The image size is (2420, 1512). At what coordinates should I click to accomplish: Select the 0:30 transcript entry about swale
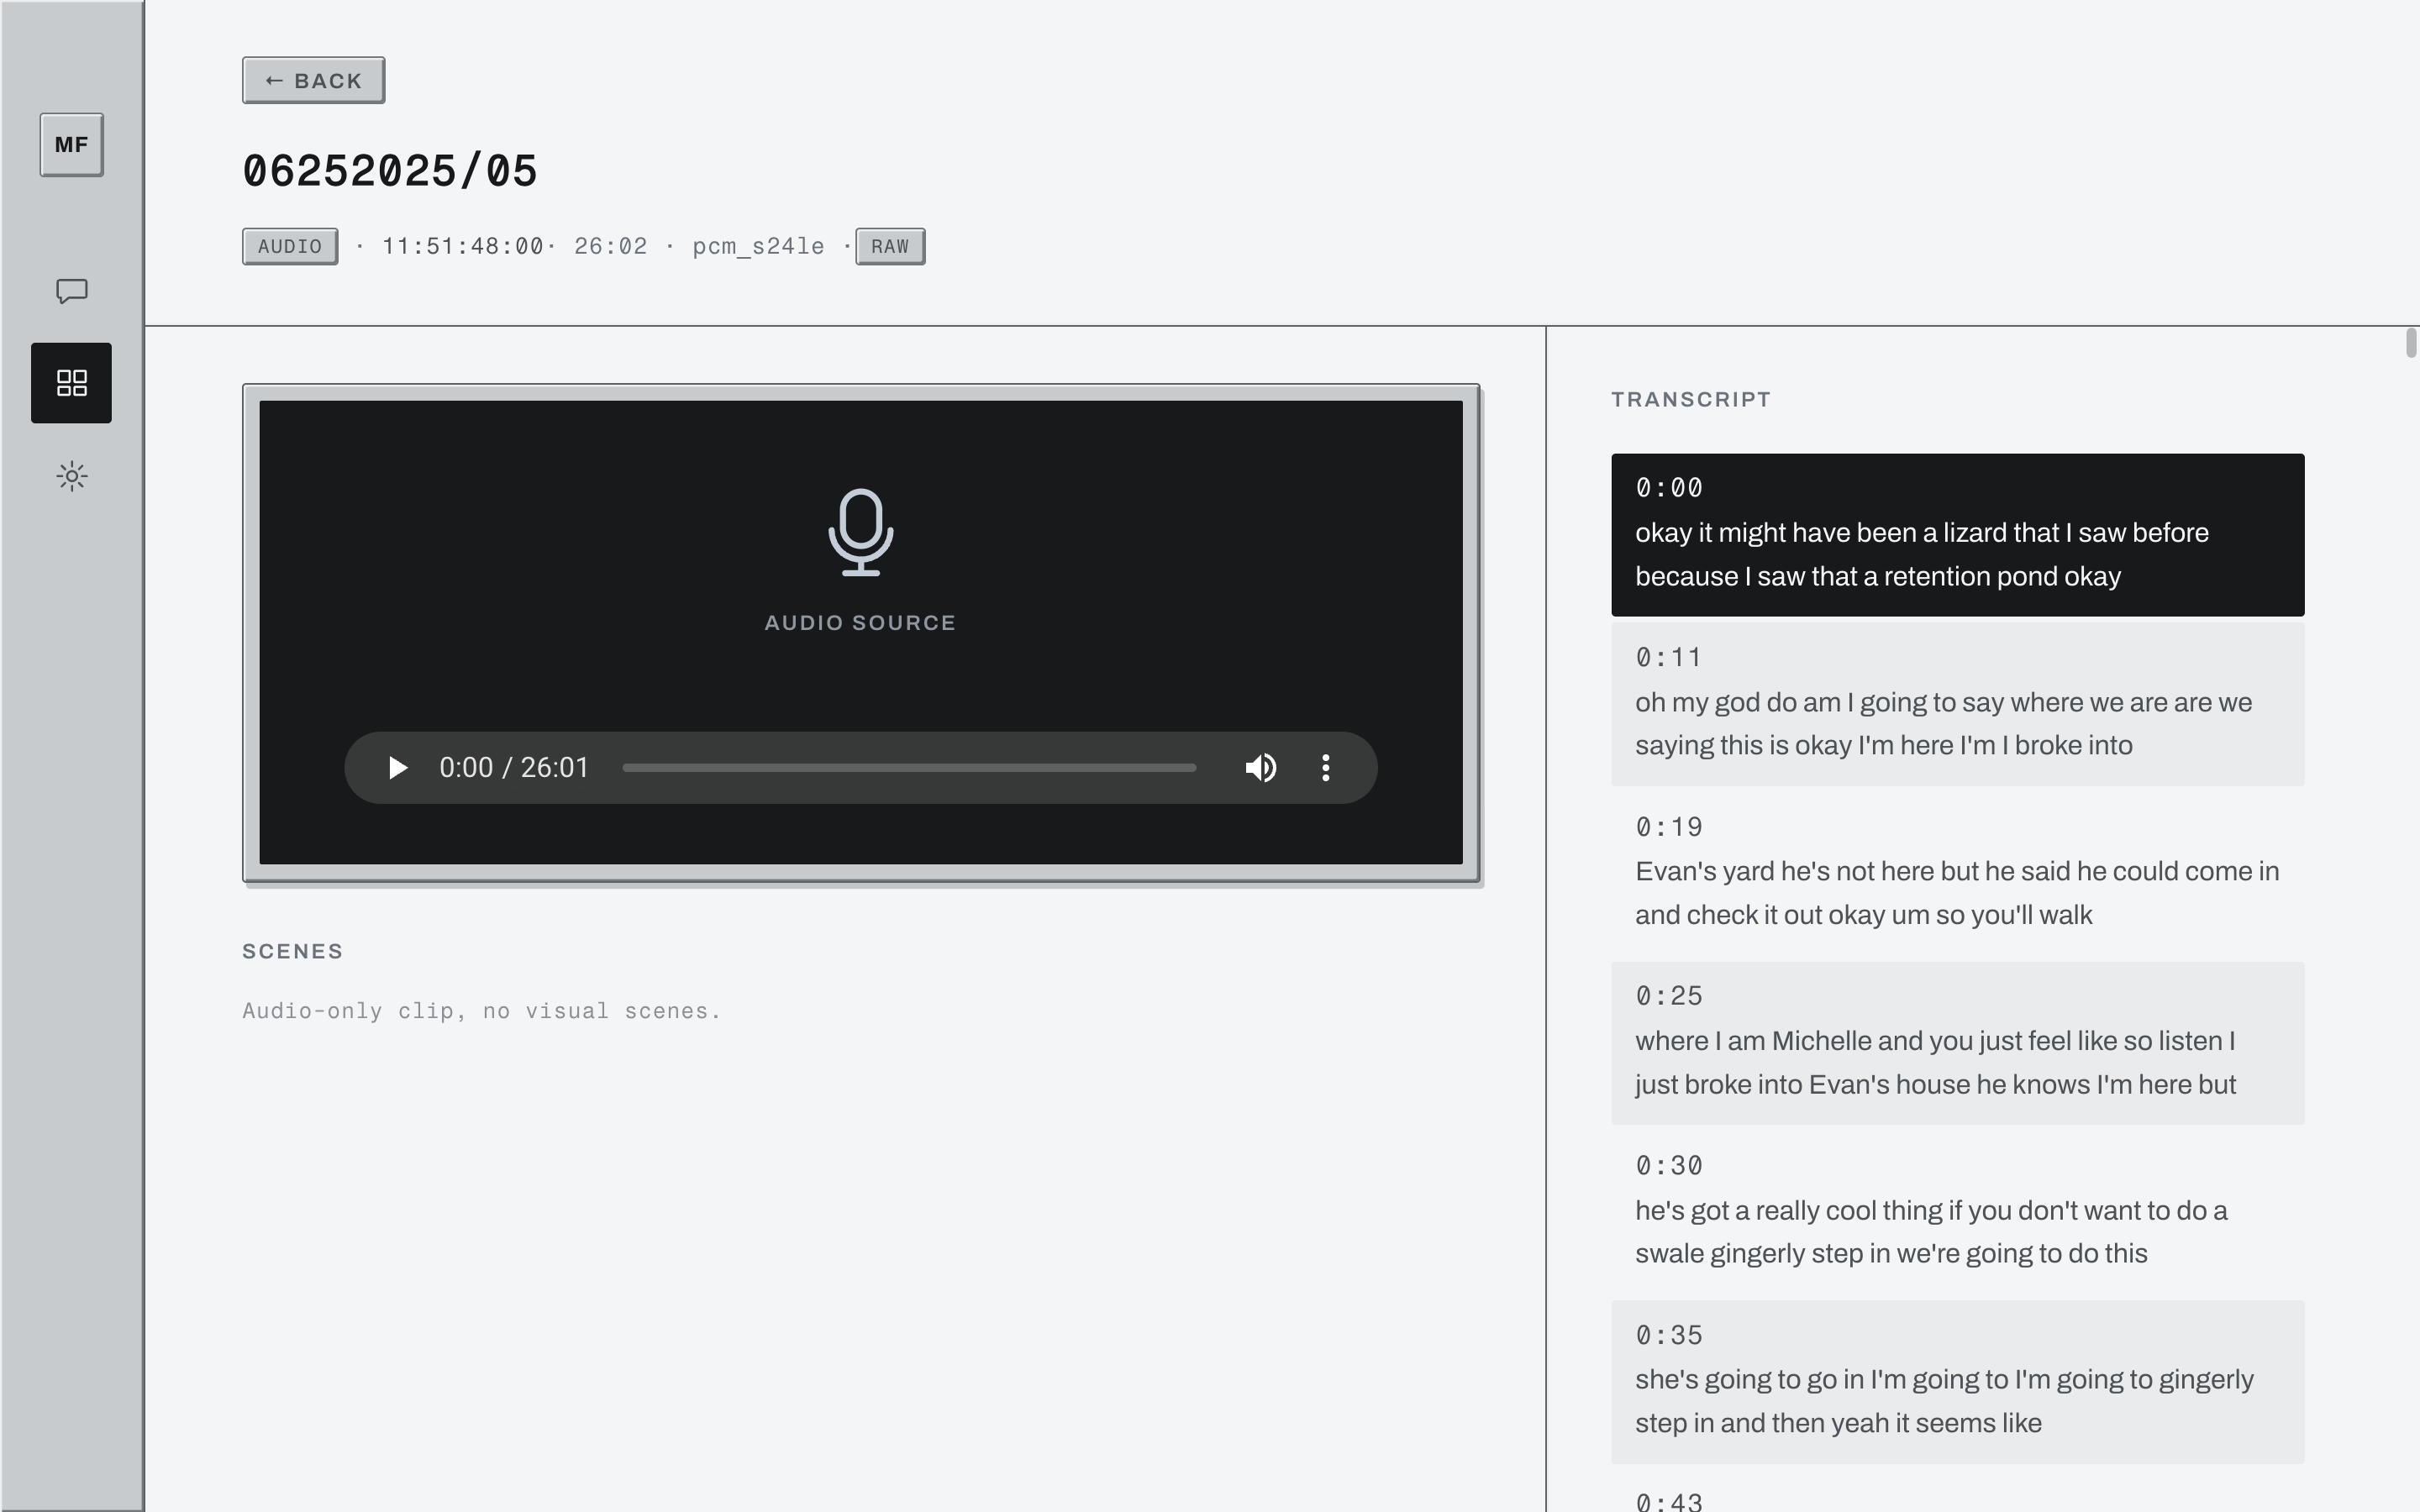1957,1213
